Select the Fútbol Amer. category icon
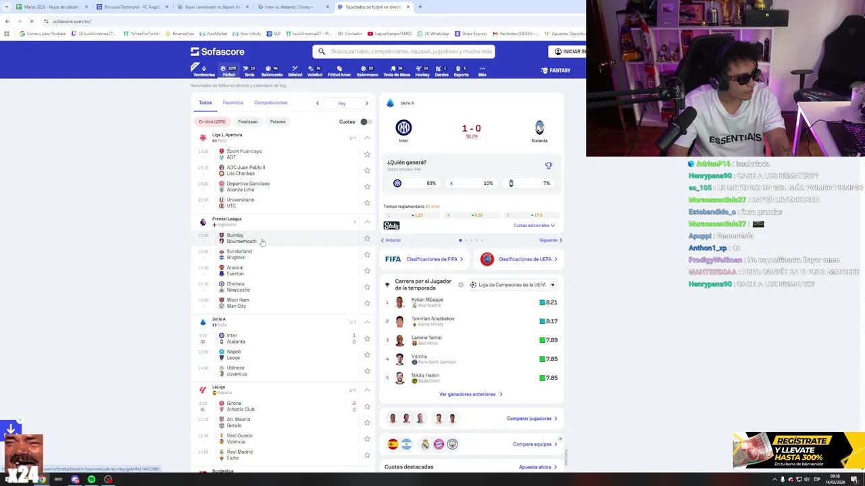 click(339, 71)
